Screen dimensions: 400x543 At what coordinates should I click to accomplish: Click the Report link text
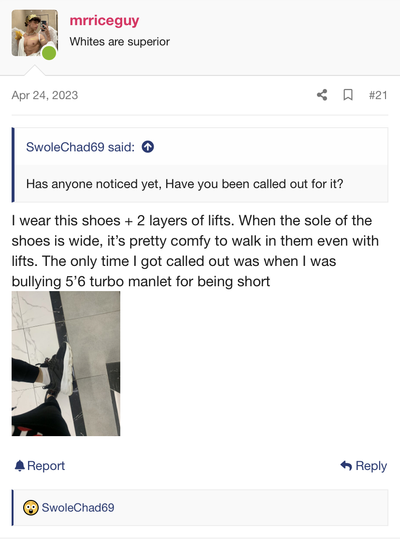coord(46,466)
